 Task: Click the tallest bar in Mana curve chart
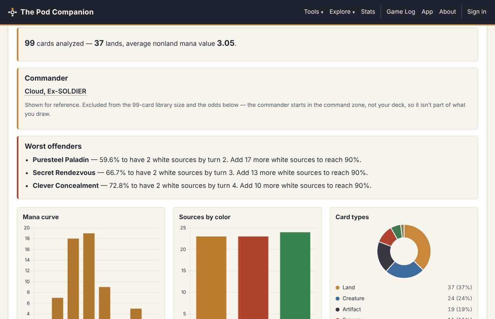[x=89, y=276]
